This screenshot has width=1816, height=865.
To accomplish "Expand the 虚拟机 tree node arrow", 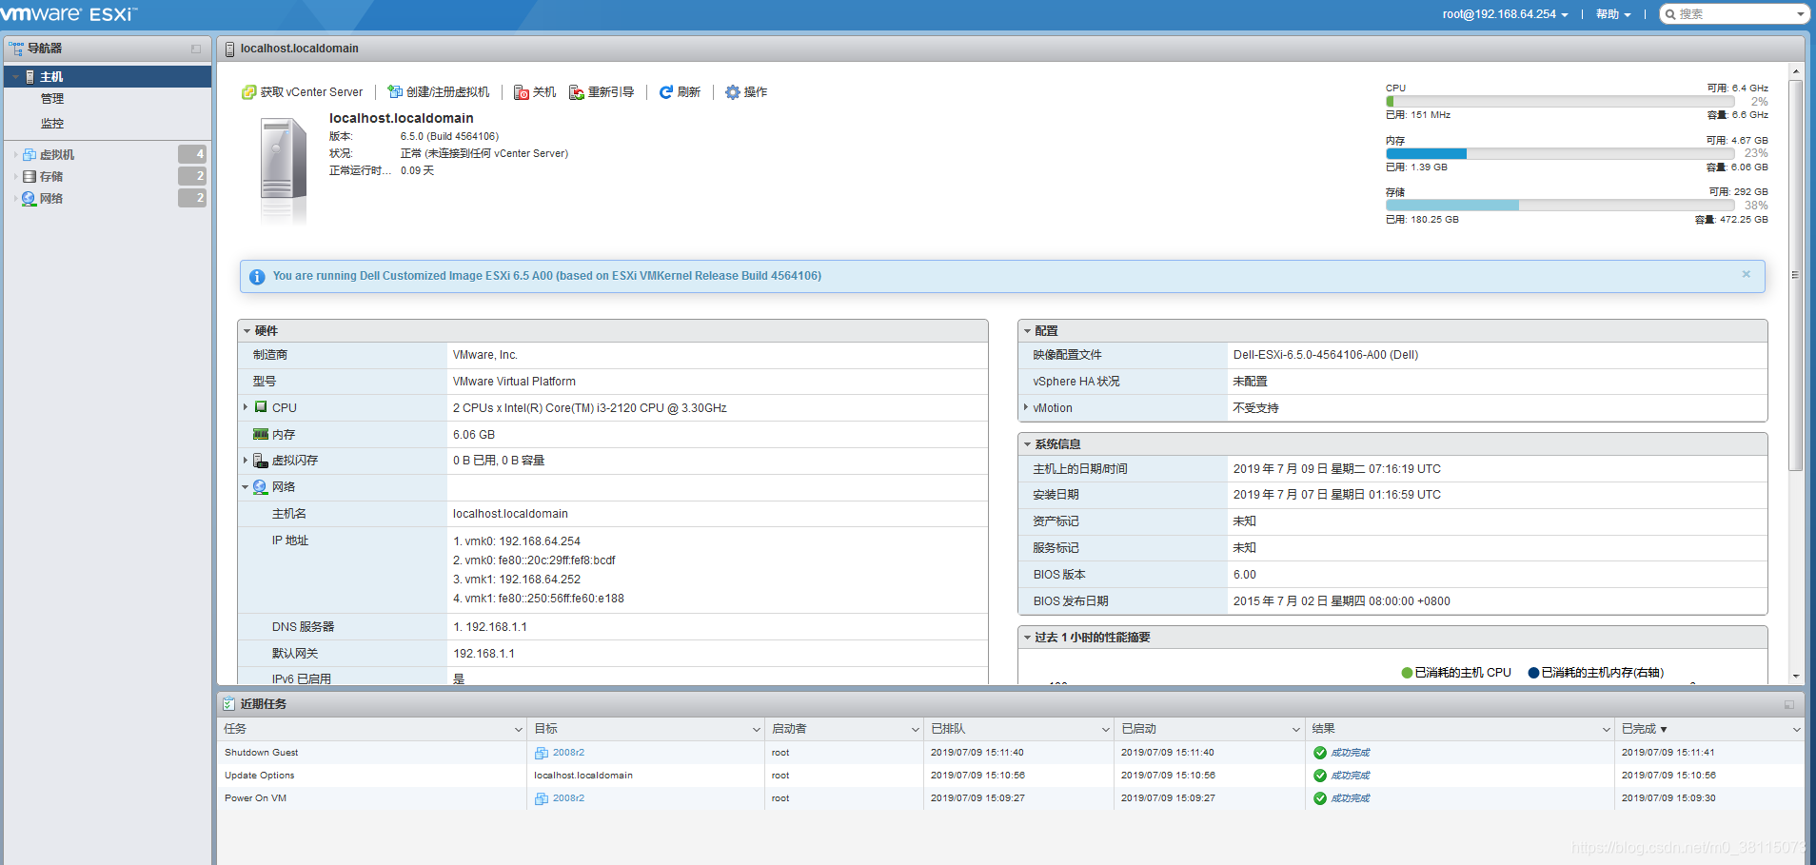I will point(16,154).
